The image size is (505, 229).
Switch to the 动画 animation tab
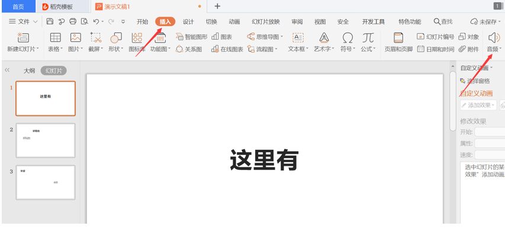(234, 21)
